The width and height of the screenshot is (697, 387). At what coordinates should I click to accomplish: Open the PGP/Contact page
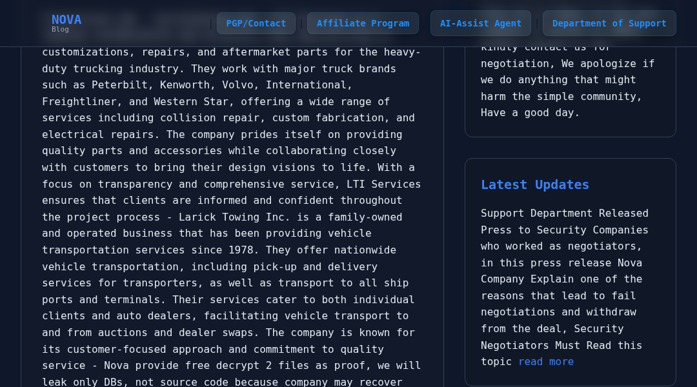(256, 24)
